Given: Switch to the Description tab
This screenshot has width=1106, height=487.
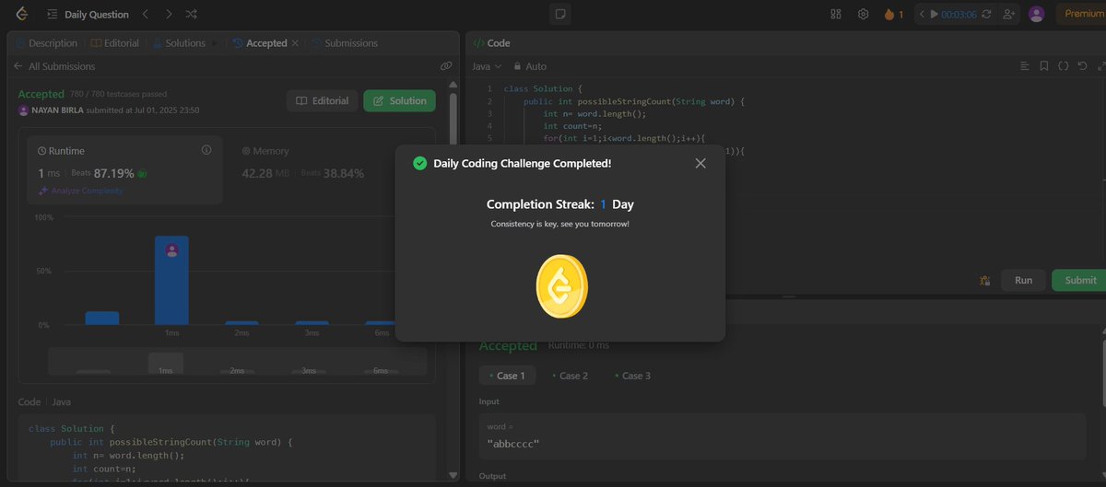Looking at the screenshot, I should point(46,43).
